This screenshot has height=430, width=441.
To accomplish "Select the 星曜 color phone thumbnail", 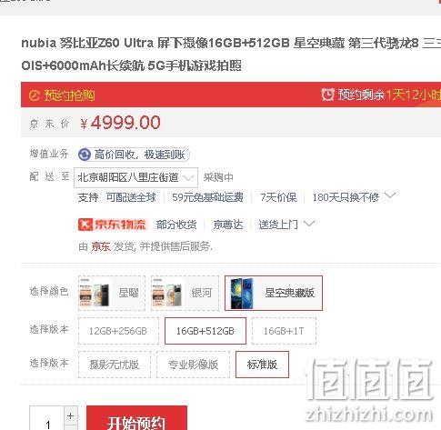I will pyautogui.click(x=95, y=294).
